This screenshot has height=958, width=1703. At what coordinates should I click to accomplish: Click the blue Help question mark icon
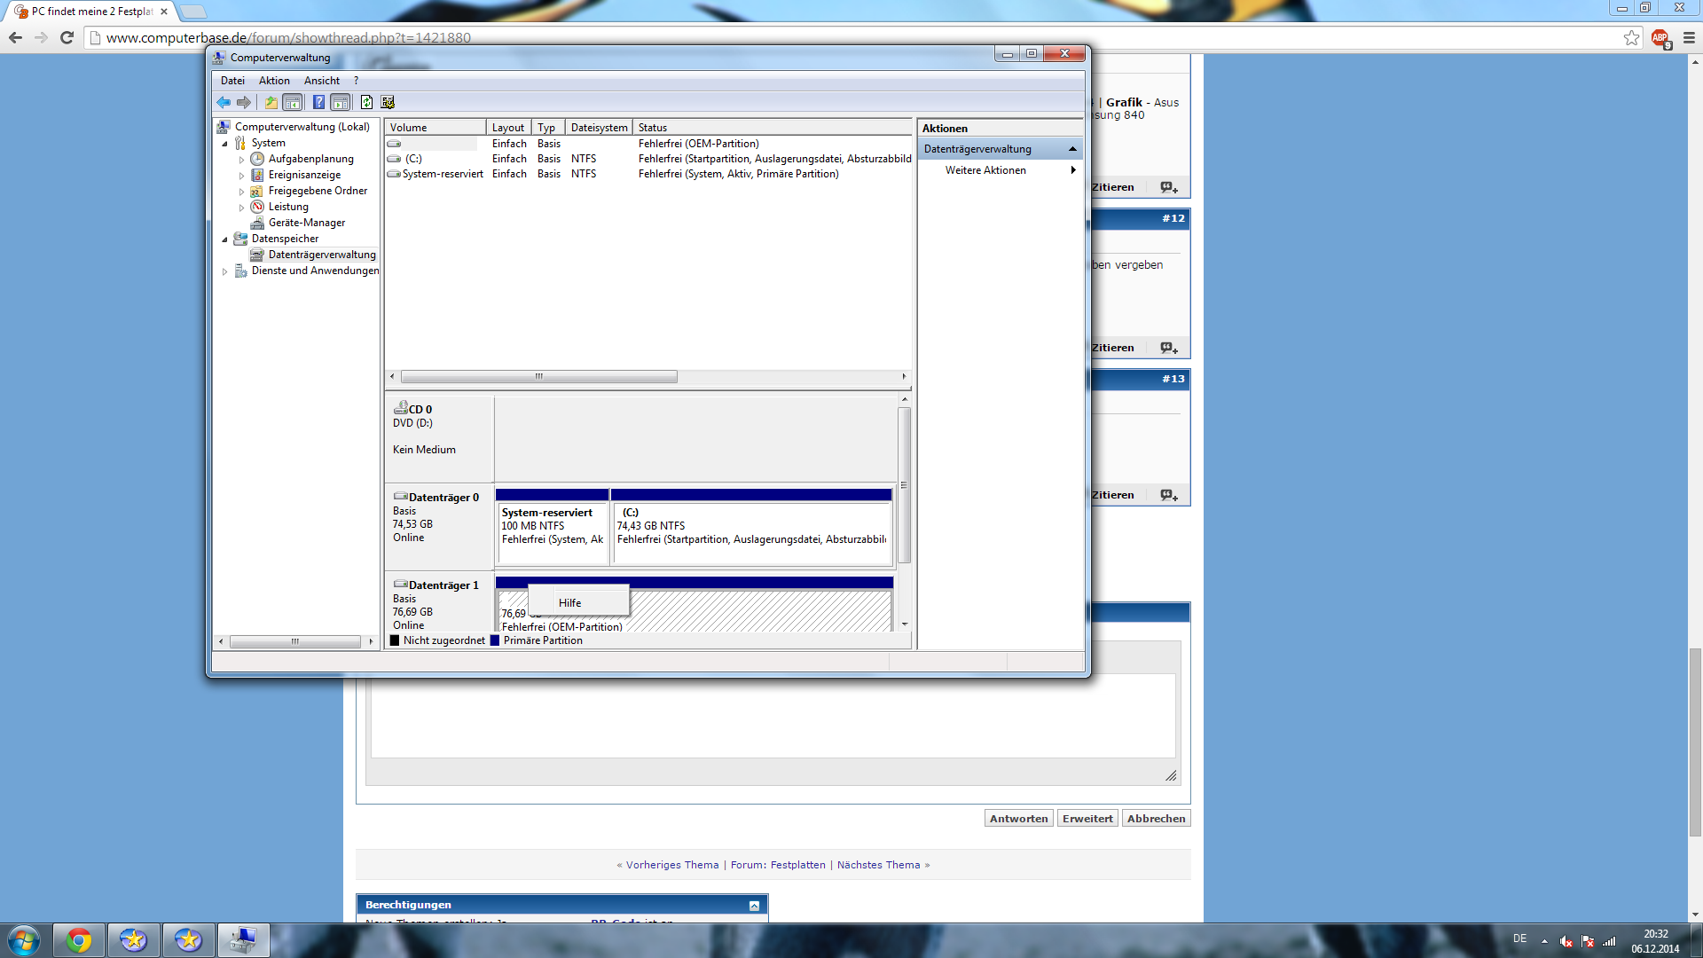coord(318,102)
